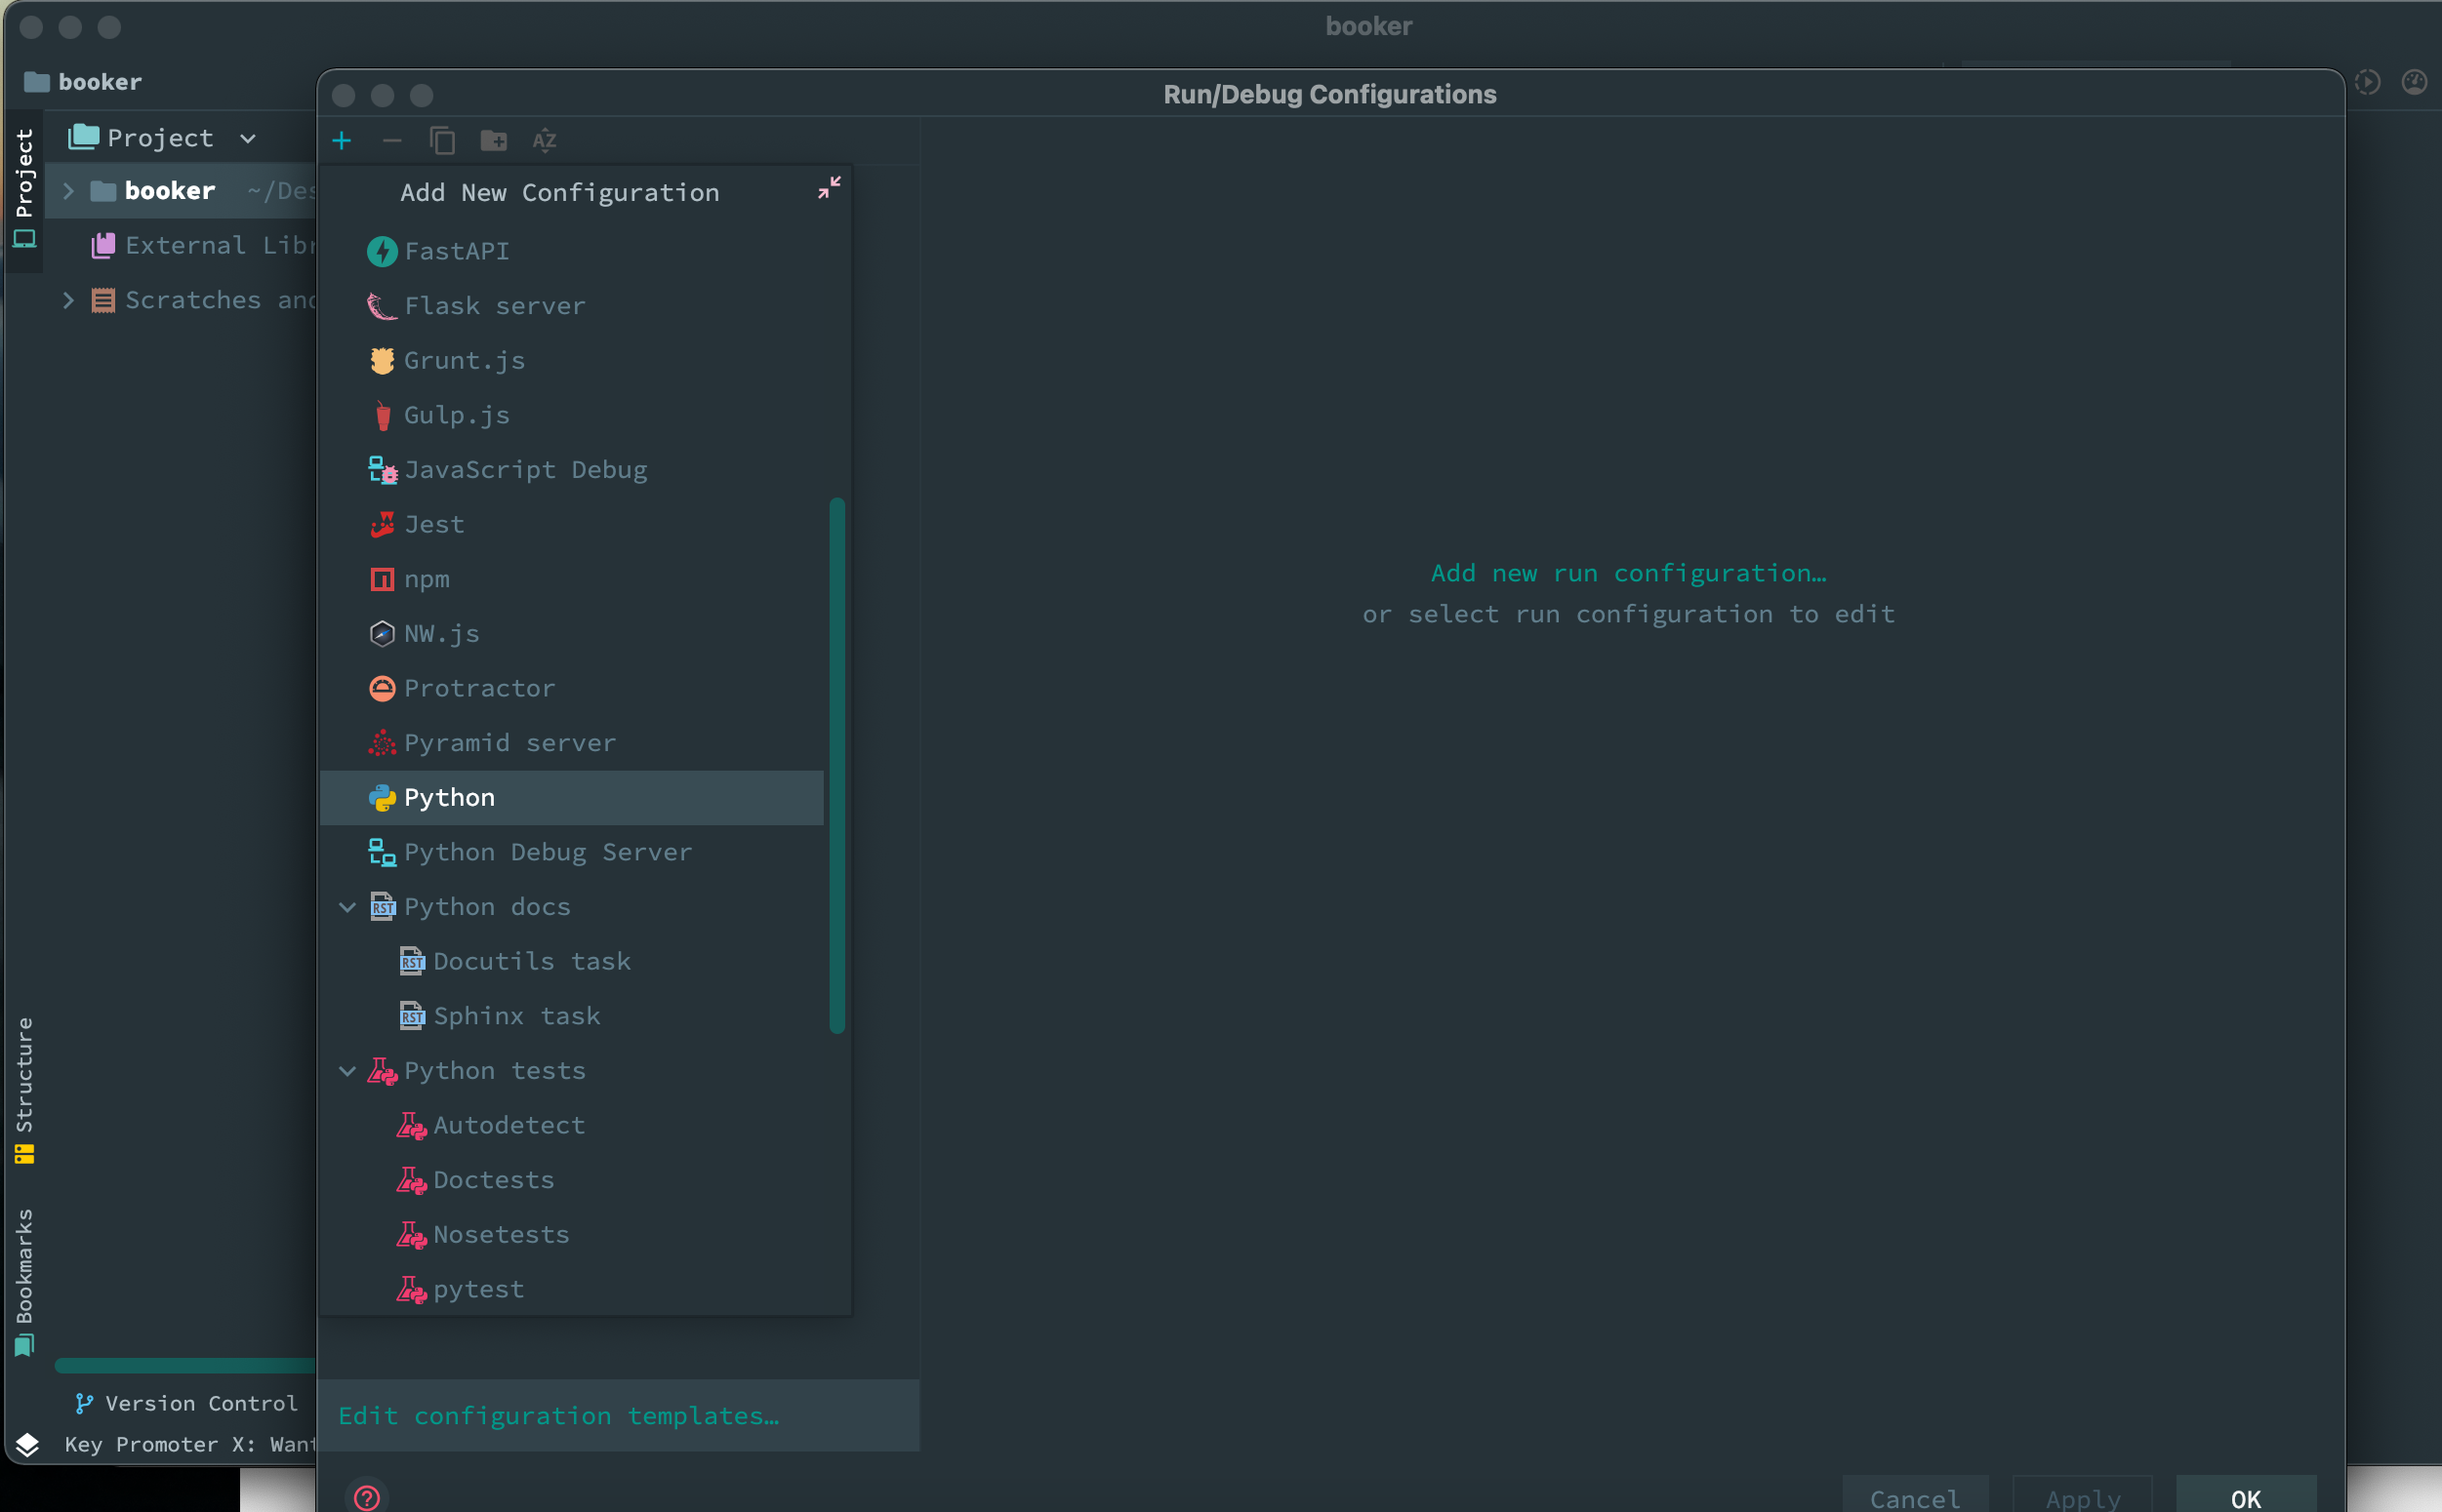Select the pytest configuration type

[x=479, y=1287]
